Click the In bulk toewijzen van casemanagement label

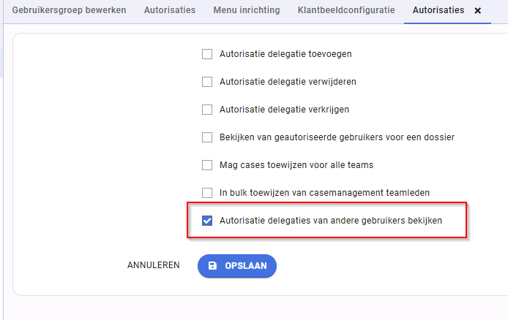(324, 193)
